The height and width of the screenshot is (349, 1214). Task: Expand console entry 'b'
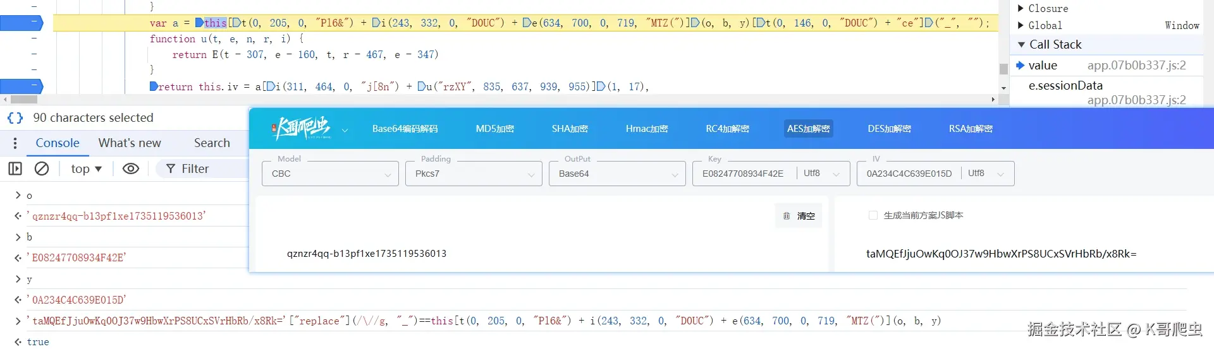(18, 237)
